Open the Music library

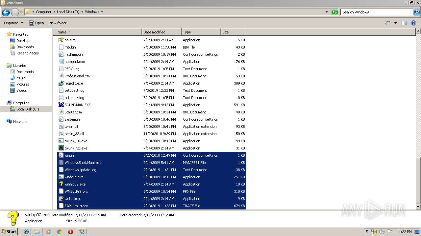click(21, 78)
